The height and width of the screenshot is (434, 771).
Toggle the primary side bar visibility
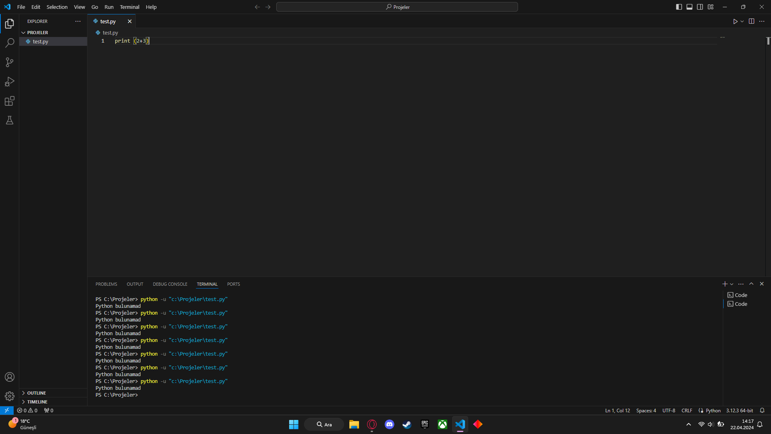click(x=679, y=7)
